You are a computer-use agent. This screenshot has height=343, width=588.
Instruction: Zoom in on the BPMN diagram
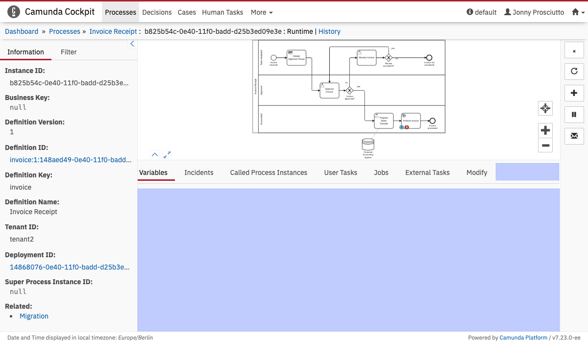pos(545,130)
